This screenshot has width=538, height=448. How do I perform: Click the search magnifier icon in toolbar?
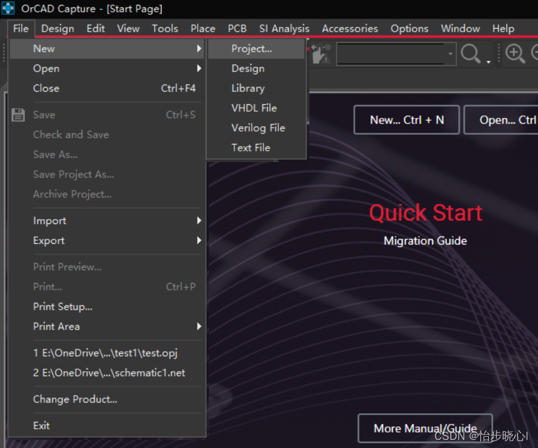pyautogui.click(x=470, y=54)
